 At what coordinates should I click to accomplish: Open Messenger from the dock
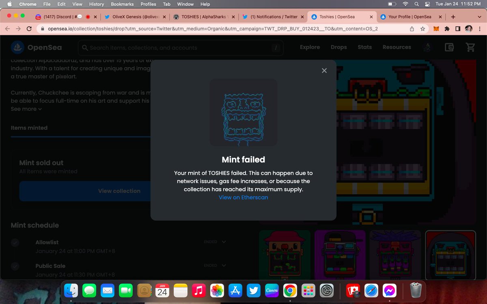pos(389,291)
